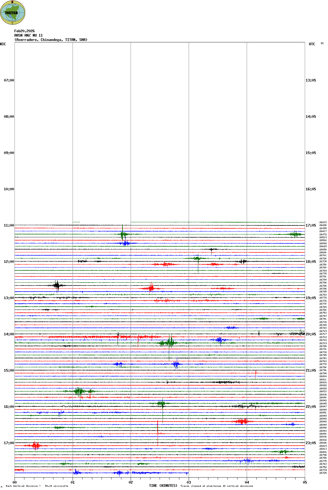Click the UTC time column header
This screenshot has height=490, width=328.
312,44
